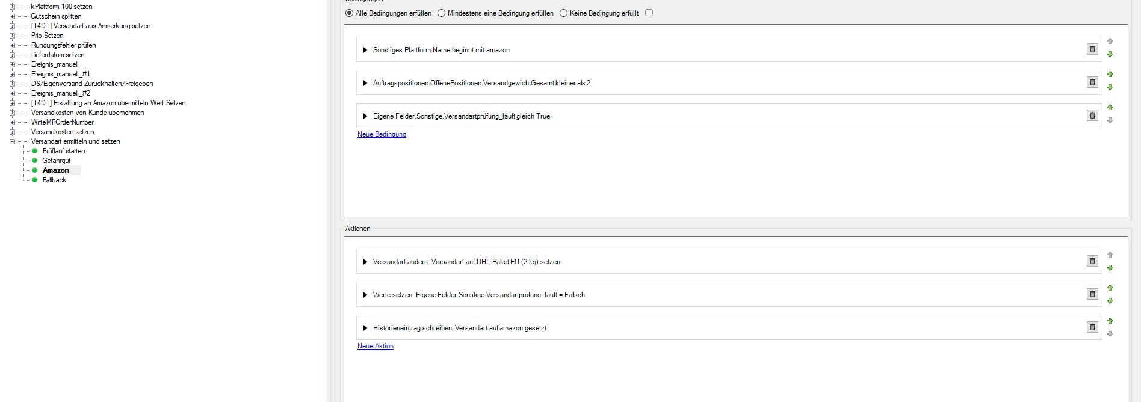Click the green status dot beside Fallback

tap(35, 180)
